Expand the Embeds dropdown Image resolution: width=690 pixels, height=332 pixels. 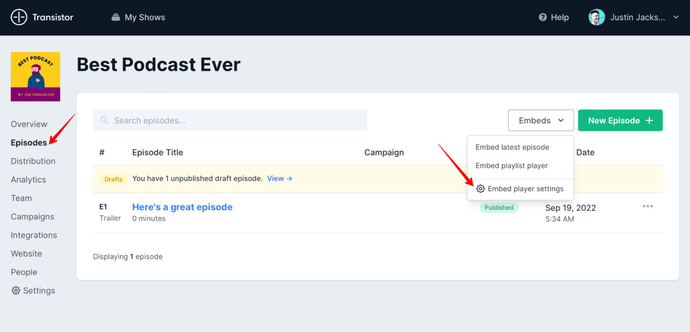tap(541, 120)
